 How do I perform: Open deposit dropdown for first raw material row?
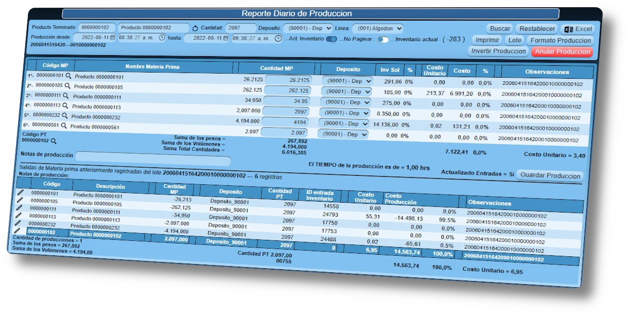(347, 81)
